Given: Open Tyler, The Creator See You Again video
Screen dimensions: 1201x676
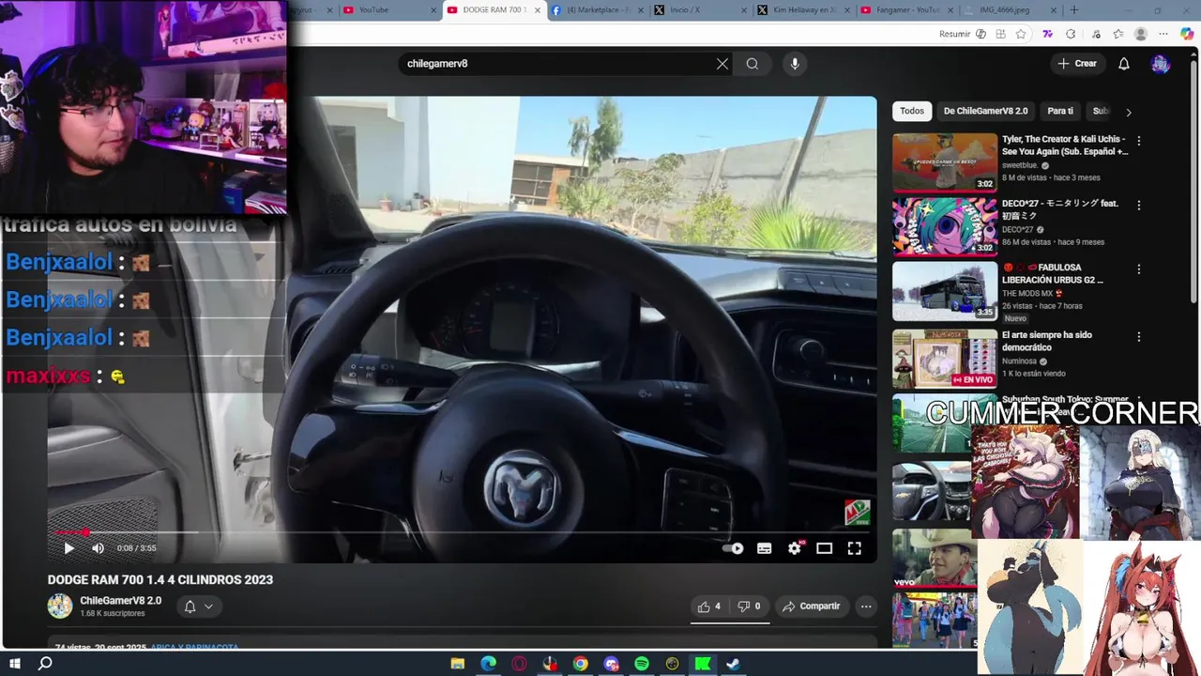Looking at the screenshot, I should pyautogui.click(x=1065, y=145).
